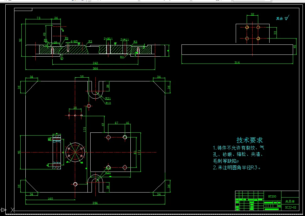Click the UCS axis icon at bottom-left corner
305x216 pixels.
click(x=13, y=210)
